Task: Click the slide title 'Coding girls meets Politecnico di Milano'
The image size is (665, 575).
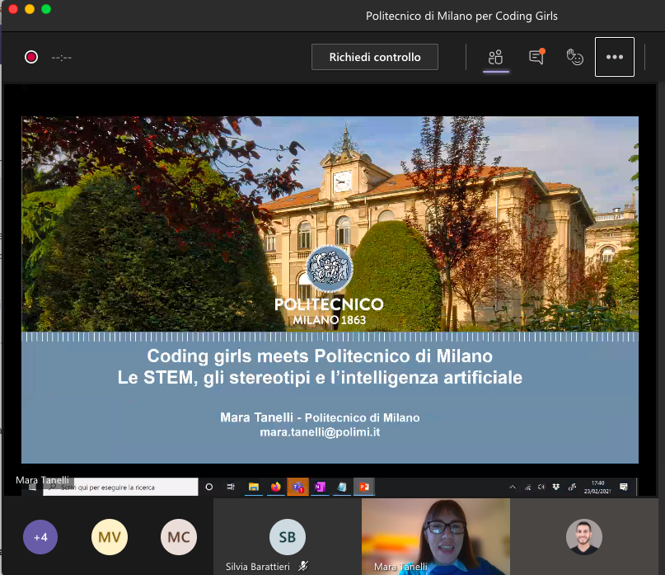Action: tap(320, 356)
